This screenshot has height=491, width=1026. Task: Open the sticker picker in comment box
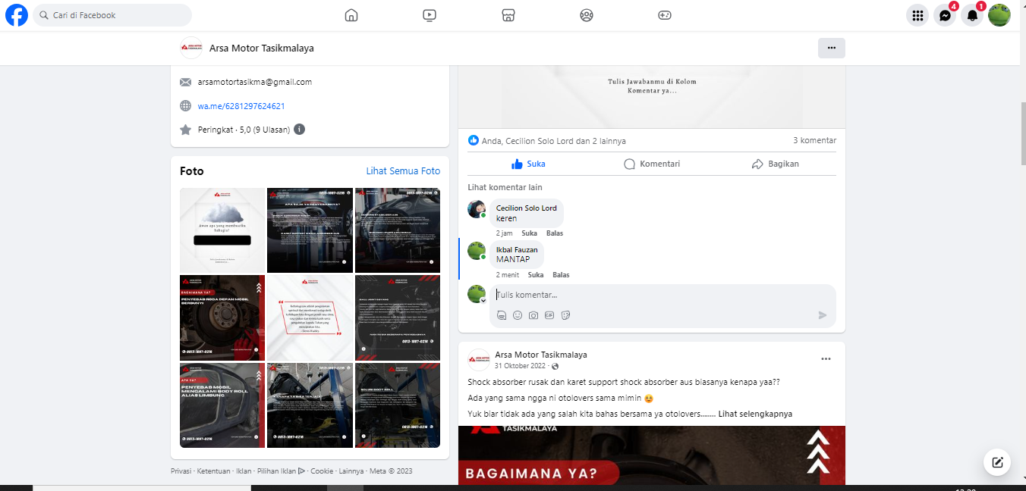click(x=565, y=315)
